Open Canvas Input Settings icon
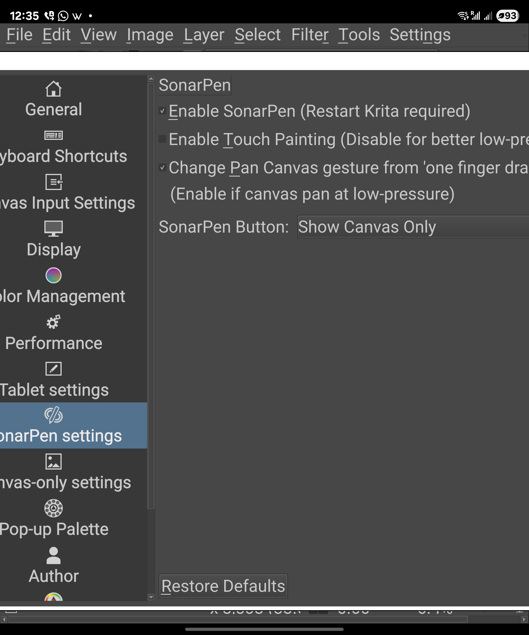529x635 pixels. (x=53, y=182)
